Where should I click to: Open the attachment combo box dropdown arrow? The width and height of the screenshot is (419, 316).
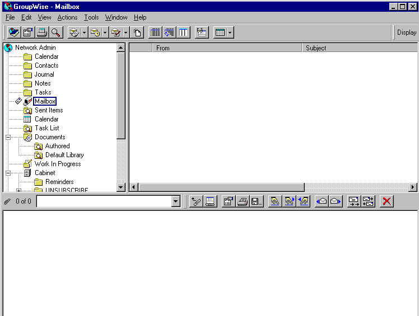[175, 201]
